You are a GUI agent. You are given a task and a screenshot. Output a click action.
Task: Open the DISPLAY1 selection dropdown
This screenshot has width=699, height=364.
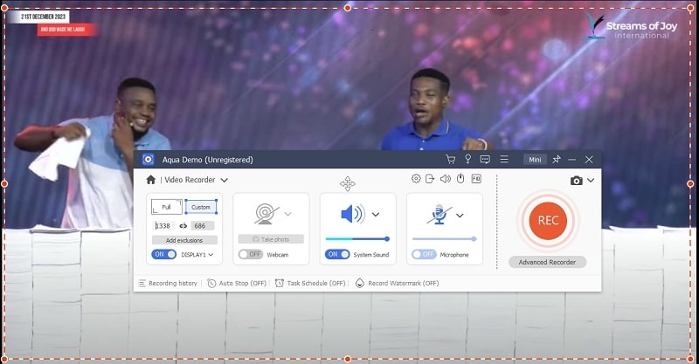pos(211,254)
